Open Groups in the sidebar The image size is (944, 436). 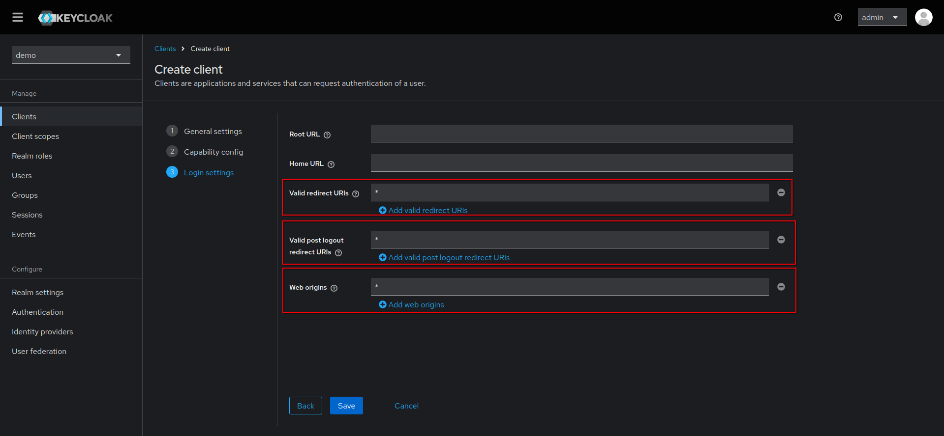pyautogui.click(x=71, y=195)
